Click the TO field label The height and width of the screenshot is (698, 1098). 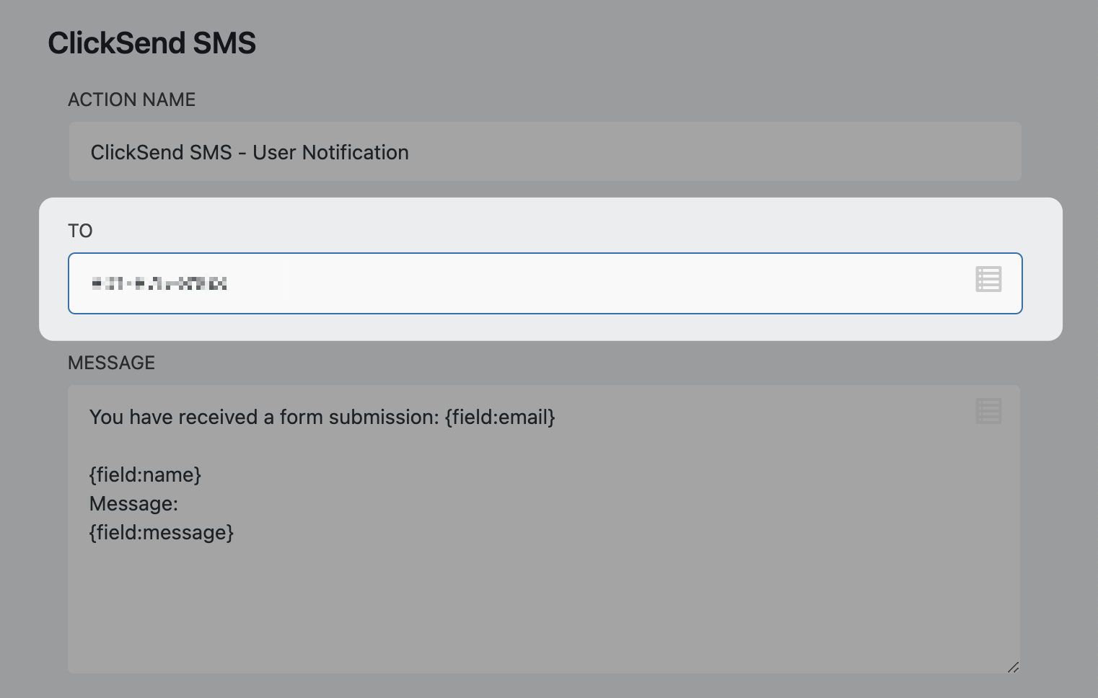(80, 231)
